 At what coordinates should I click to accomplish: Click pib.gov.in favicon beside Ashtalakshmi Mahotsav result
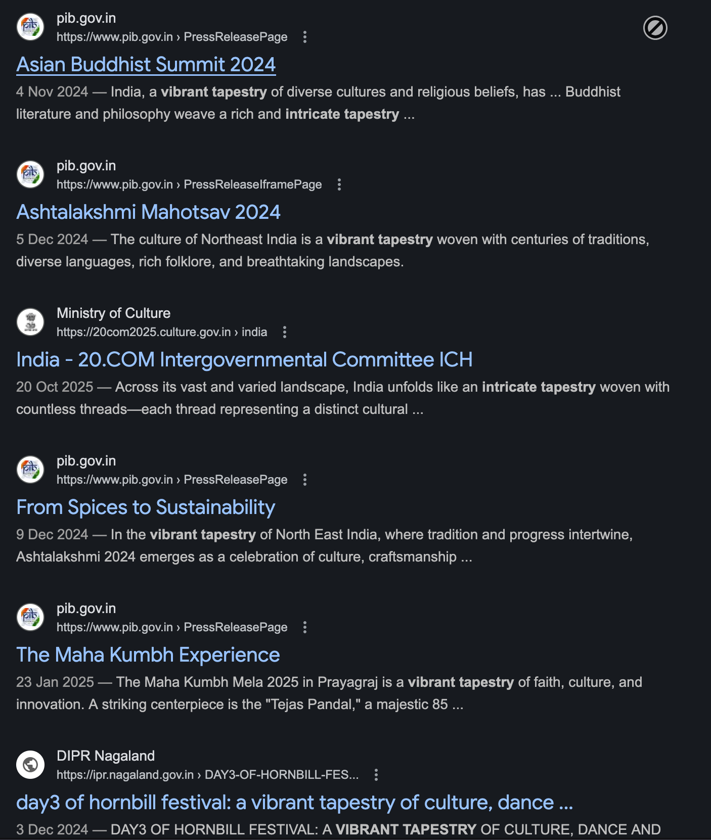pos(30,174)
